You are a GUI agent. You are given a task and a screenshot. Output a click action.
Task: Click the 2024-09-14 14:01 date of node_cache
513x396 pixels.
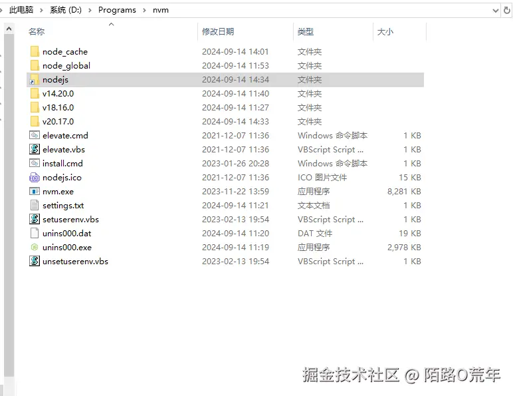(x=235, y=52)
